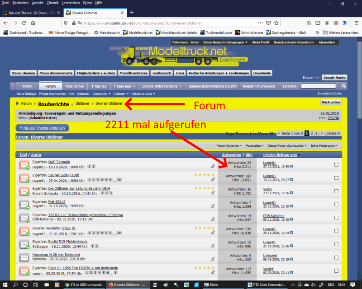Viewport: 362px width, 289px height.
Task: Select checkbox for Fiat 682n2 thread
Action: point(336,205)
